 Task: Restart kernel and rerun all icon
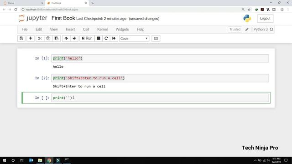coord(114,38)
